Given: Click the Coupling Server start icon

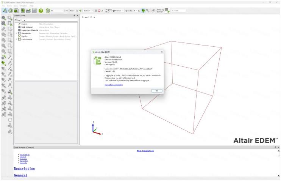Looking at the screenshot, I should (167, 11).
